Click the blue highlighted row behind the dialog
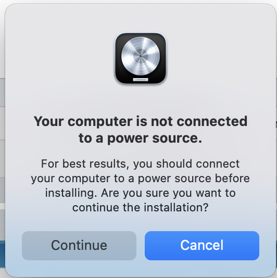277x278 pixels. pyautogui.click(x=2, y=254)
